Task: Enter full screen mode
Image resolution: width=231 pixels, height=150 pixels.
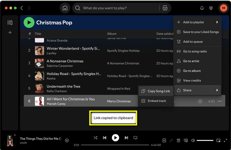Action: coord(226,140)
